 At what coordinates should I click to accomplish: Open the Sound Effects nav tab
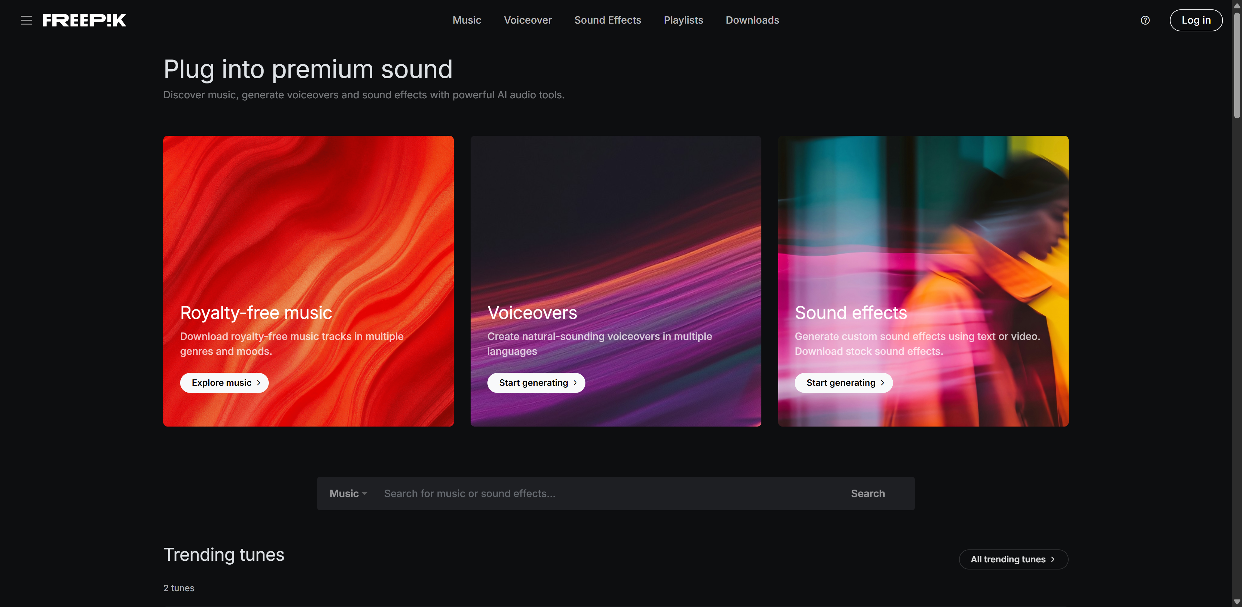[x=607, y=20]
